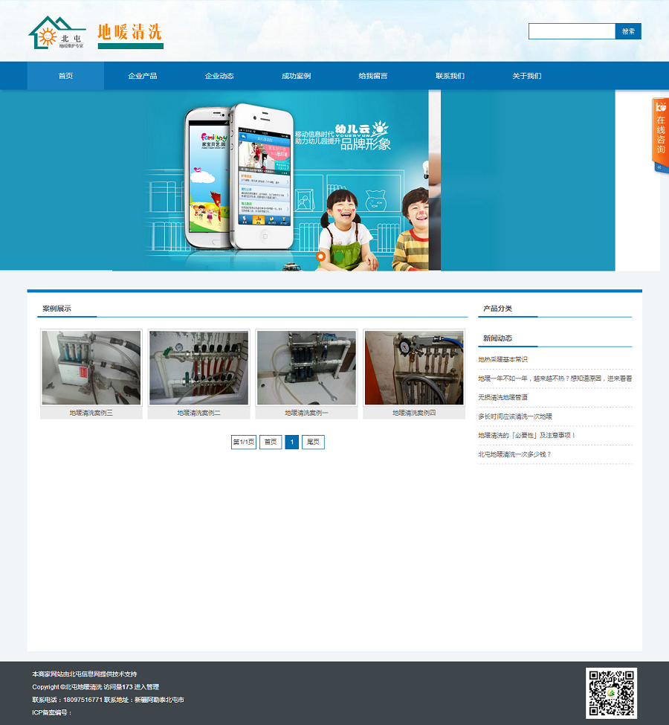
Task: Open thumbnail for 地暖清洗案例三
Action: point(91,368)
